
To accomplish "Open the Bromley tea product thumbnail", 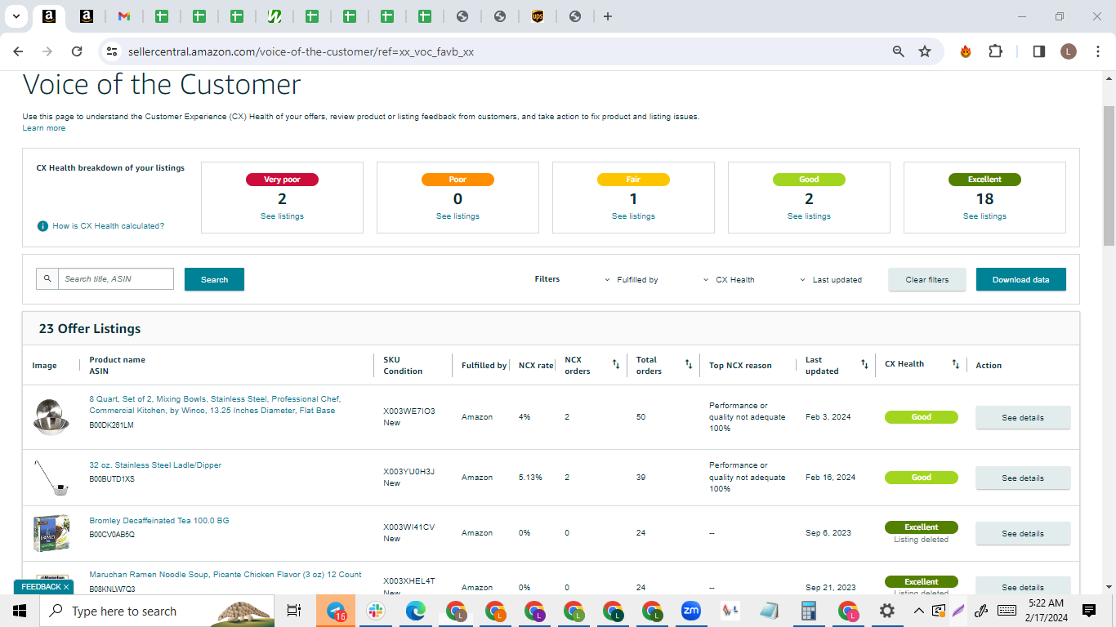I will coord(51,533).
